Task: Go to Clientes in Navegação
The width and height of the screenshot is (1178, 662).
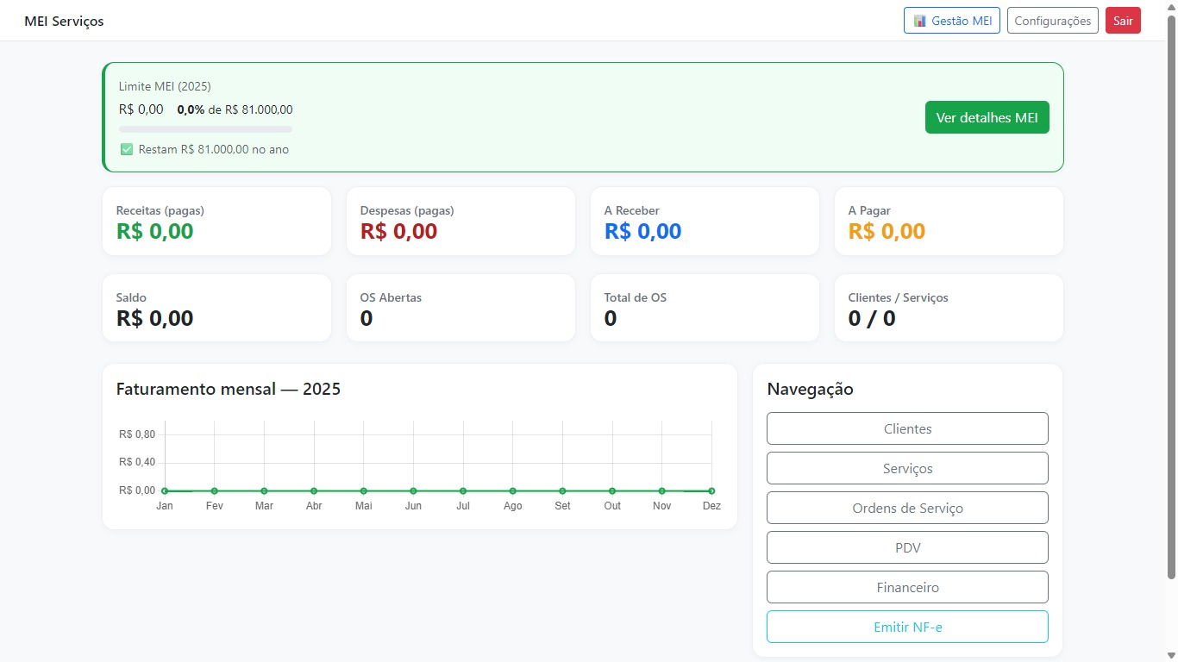Action: 907,428
